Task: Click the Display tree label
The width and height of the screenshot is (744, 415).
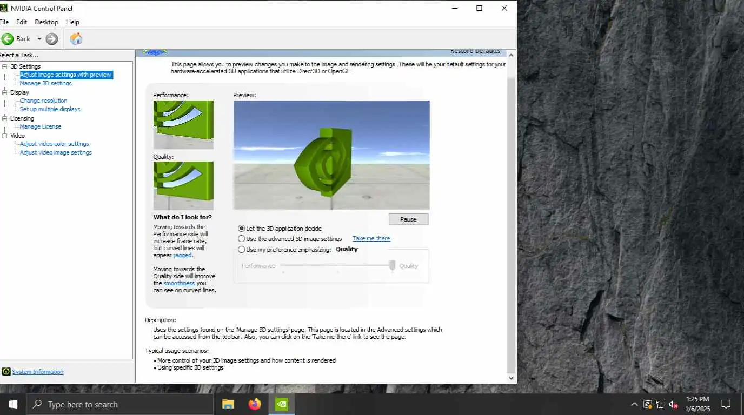Action: tap(19, 92)
